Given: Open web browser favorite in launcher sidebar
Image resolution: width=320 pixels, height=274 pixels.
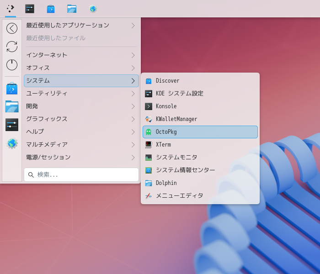Looking at the screenshot, I should click(12, 143).
